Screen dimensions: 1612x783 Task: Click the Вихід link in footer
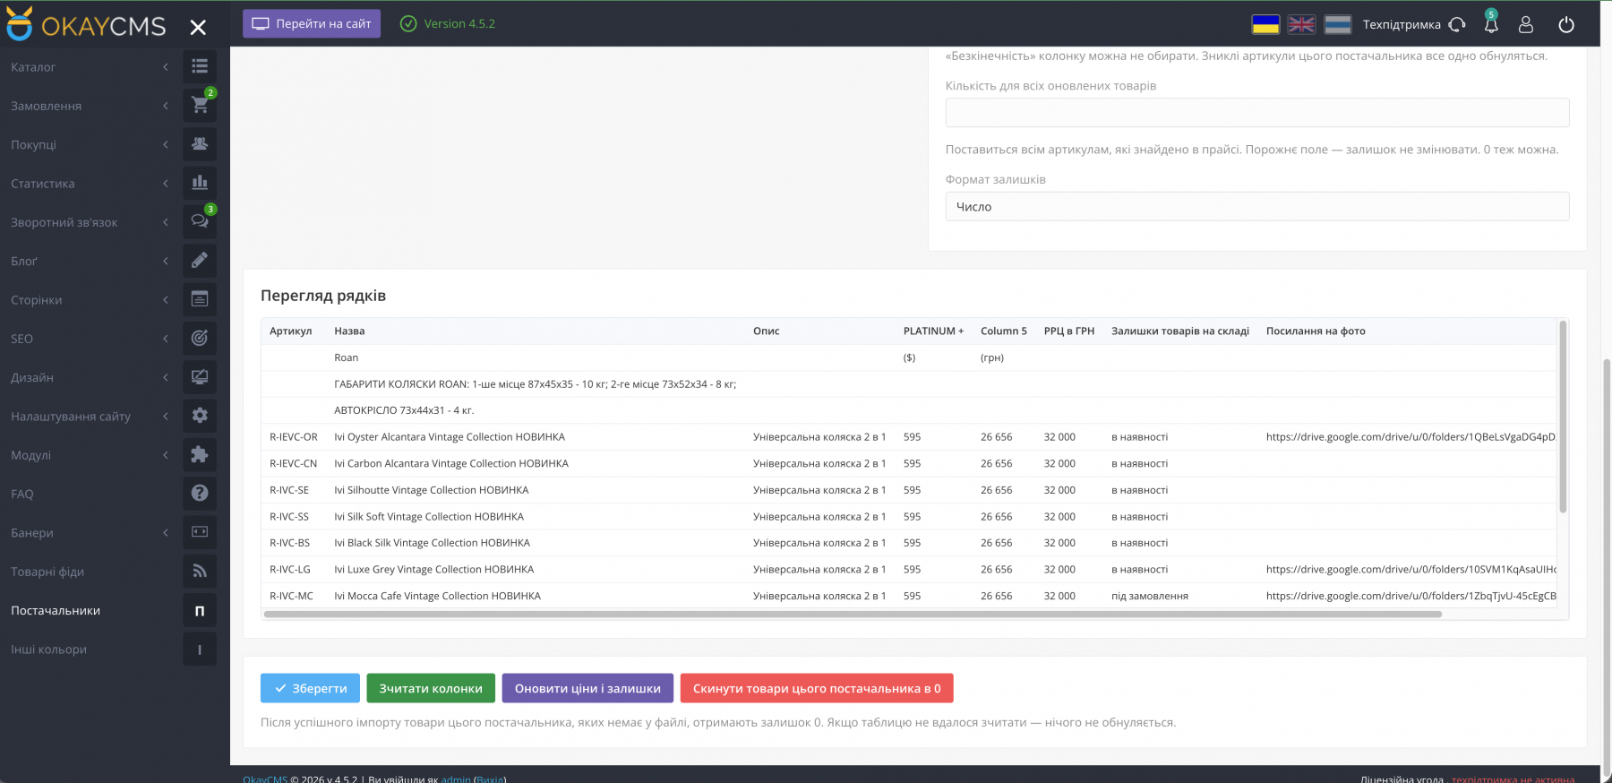point(490,779)
